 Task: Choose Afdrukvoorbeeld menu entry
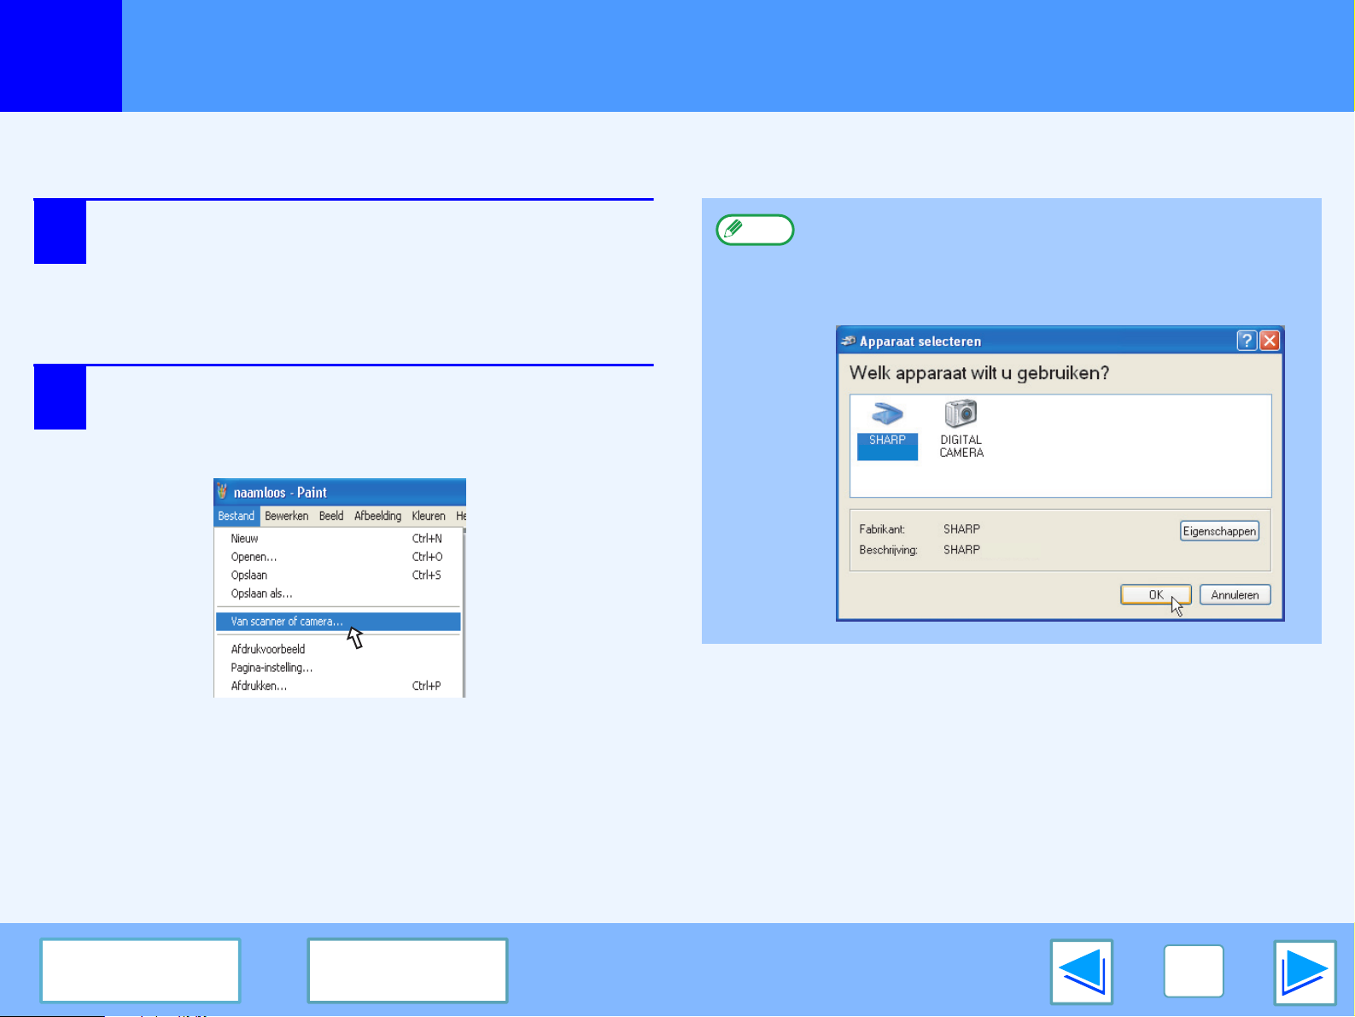point(338,649)
